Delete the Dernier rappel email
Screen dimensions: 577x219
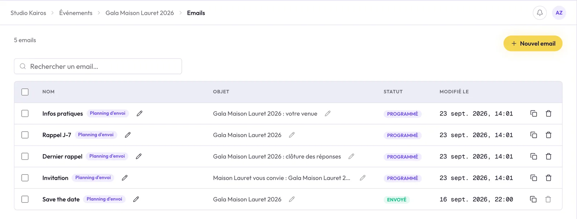point(549,157)
